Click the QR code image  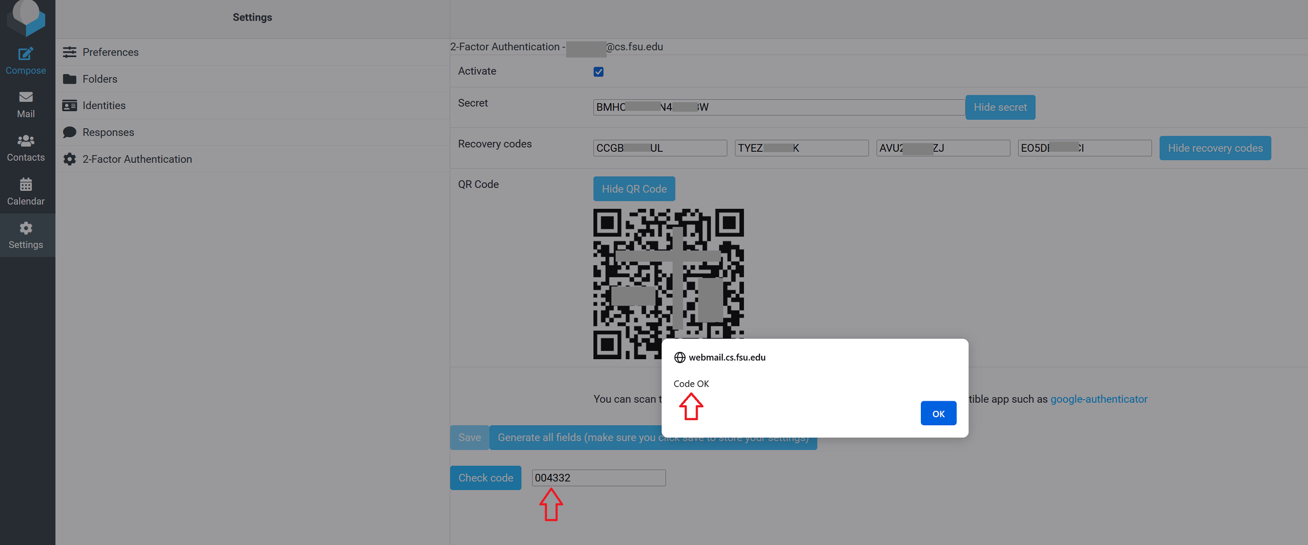(x=668, y=284)
